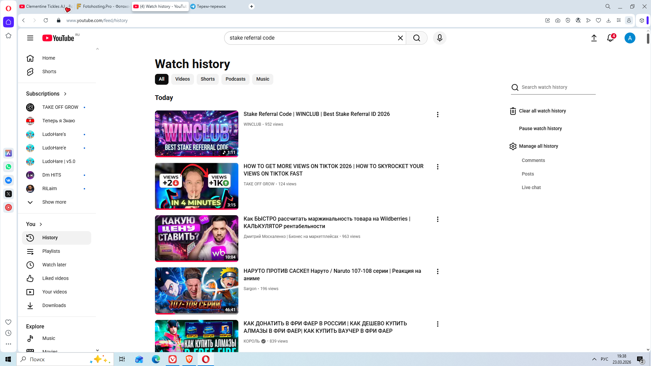Viewport: 651px width, 366px height.
Task: Open options menu for WINCLUB video
Action: [437, 115]
